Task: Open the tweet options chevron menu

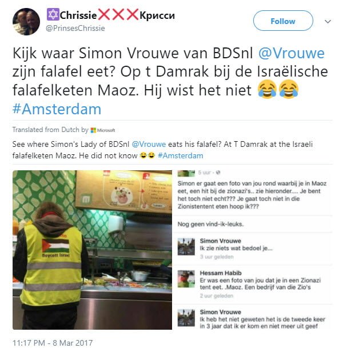Action: point(328,22)
